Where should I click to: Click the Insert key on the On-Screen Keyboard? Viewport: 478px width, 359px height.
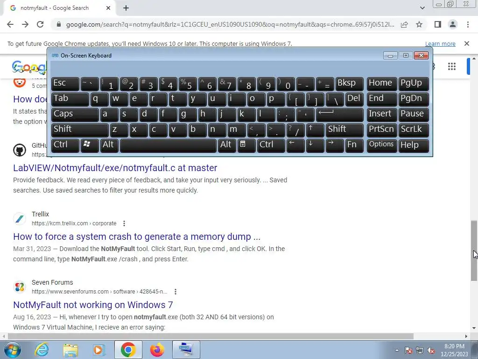[x=382, y=114]
